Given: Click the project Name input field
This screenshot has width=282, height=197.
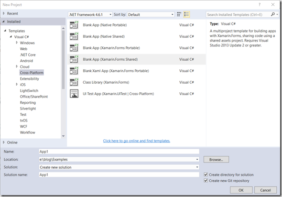Looking at the screenshot, I should pyautogui.click(x=119, y=152).
